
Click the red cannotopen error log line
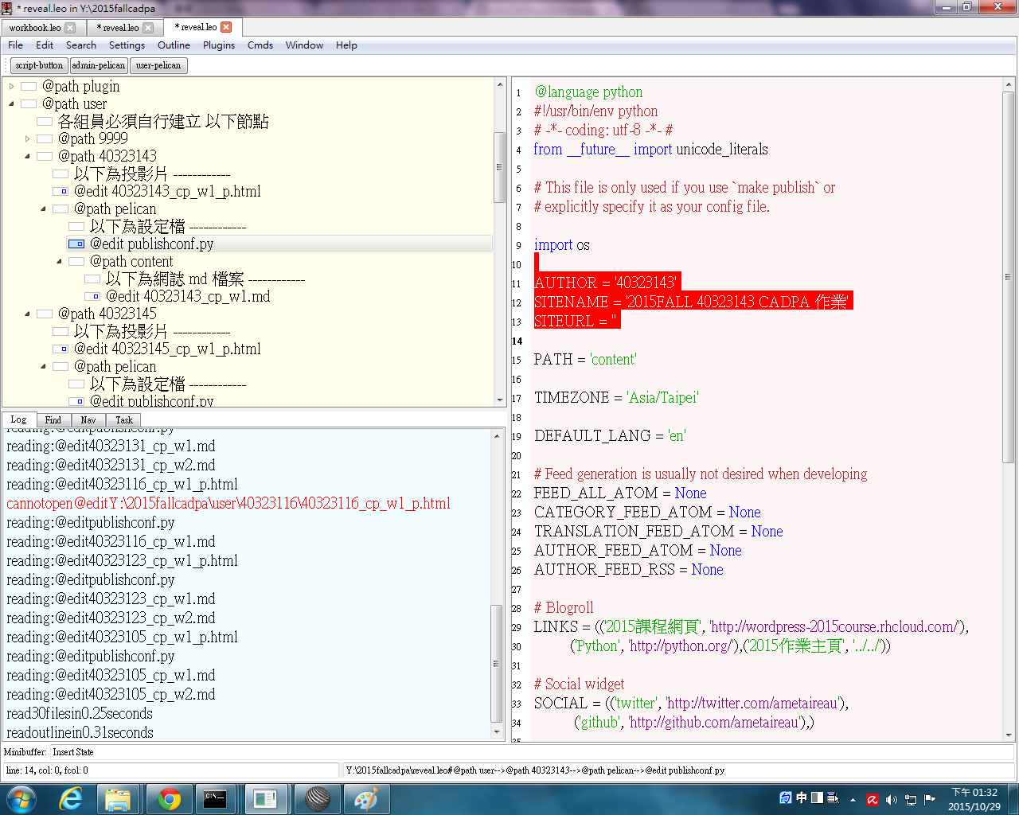point(228,503)
